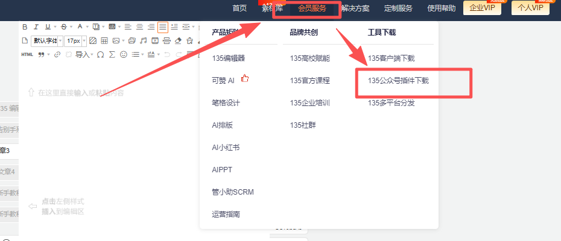Select 135客户端下载
Image resolution: width=561 pixels, height=241 pixels.
(x=391, y=58)
